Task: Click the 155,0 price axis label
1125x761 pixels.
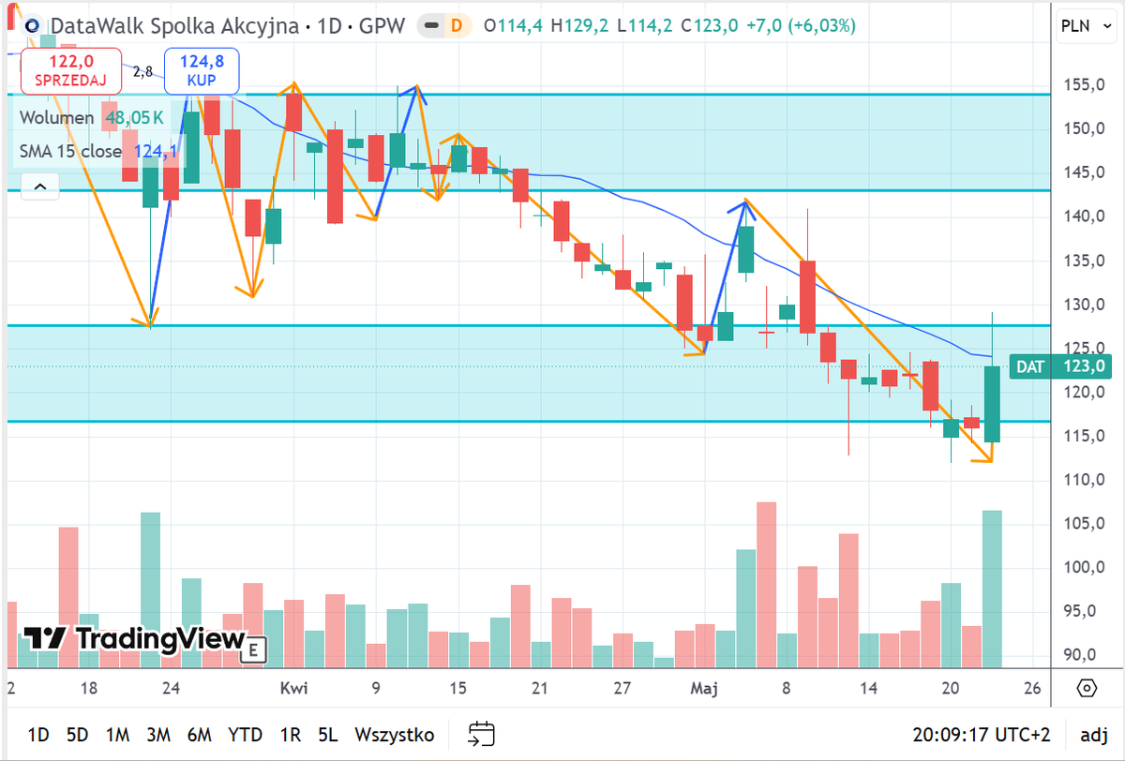Action: pyautogui.click(x=1086, y=84)
